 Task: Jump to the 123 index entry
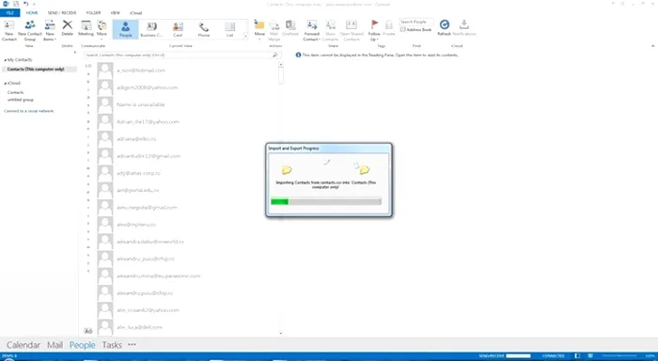coord(88,66)
